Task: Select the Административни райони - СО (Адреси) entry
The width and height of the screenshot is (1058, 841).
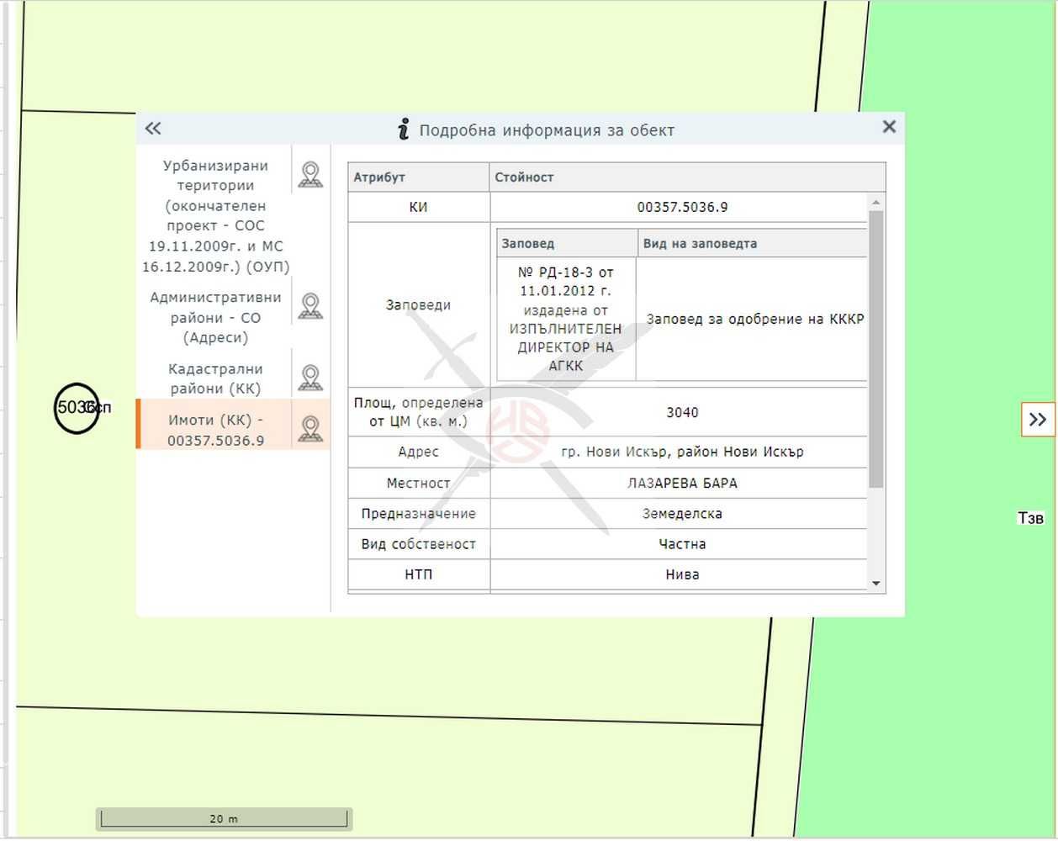Action: pos(215,318)
